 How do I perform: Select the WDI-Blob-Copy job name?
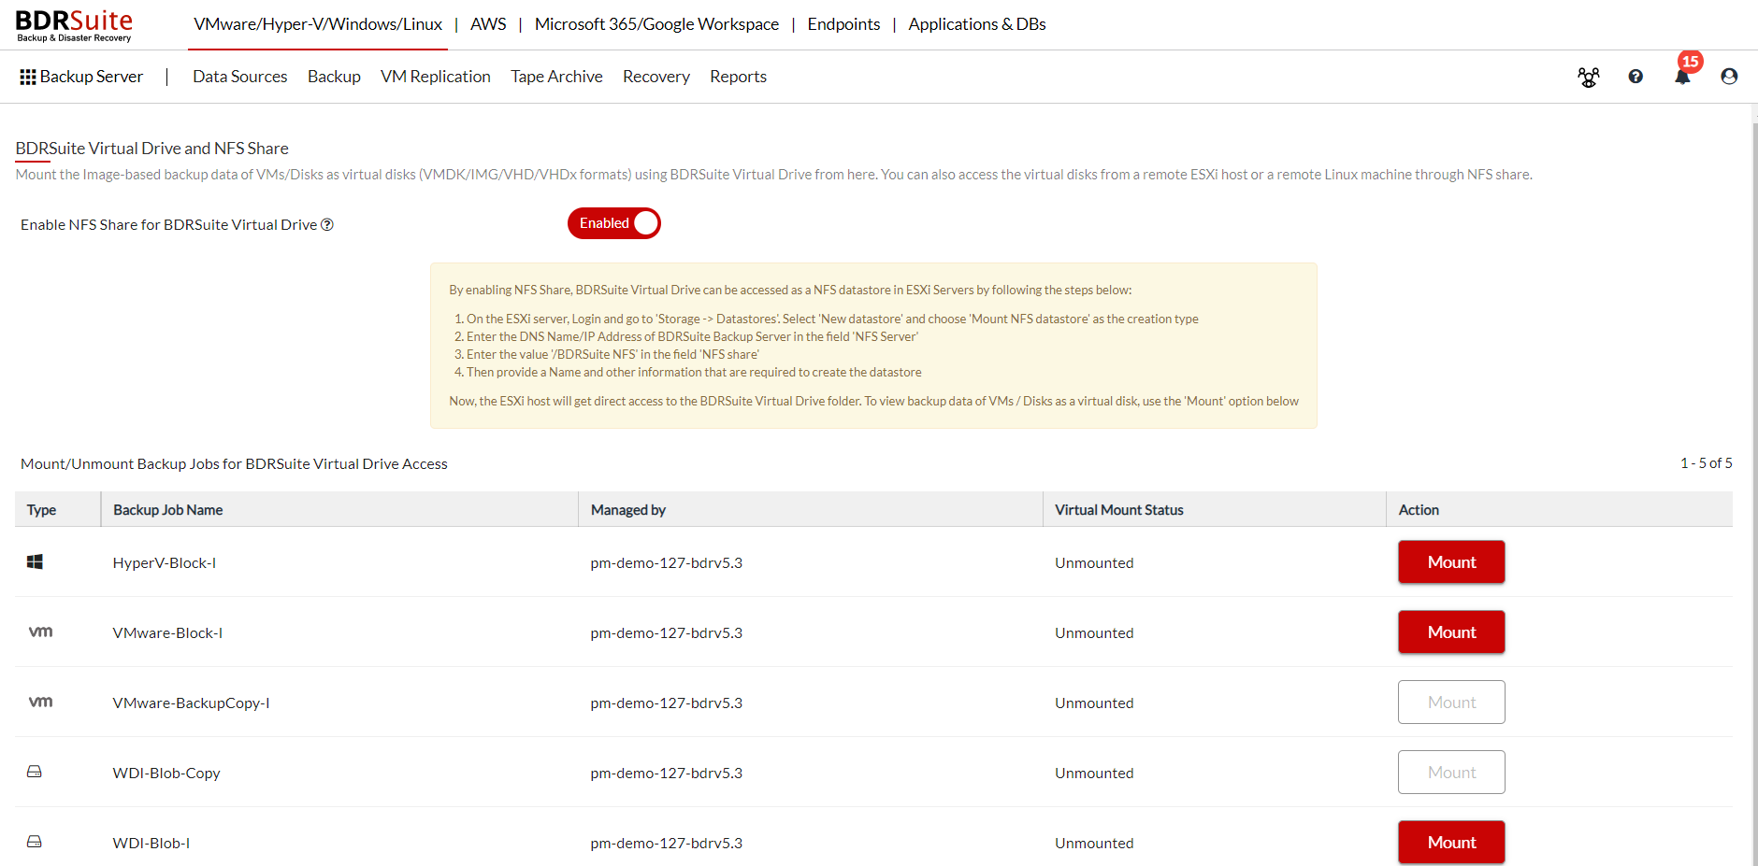pyautogui.click(x=166, y=773)
